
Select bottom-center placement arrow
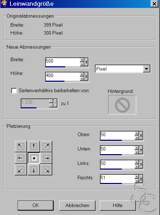pos(34,170)
